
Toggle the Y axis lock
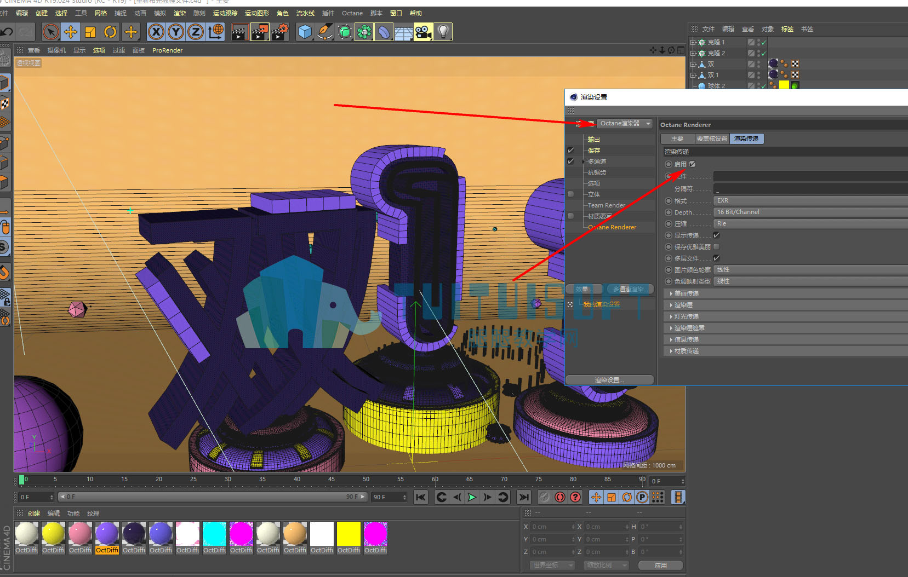[176, 32]
